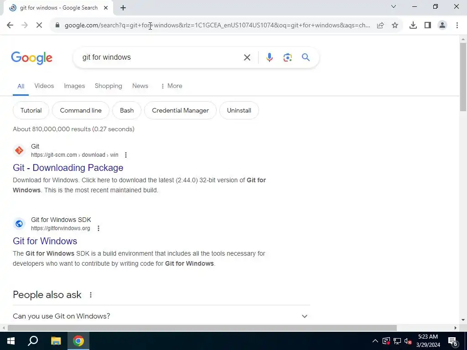Open the Windows Start menu
This screenshot has height=350, width=467.
click(11, 341)
